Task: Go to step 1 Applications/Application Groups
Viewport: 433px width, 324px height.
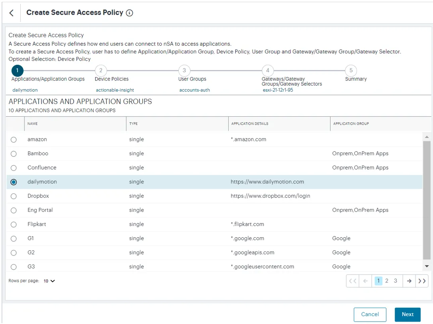Action: click(17, 70)
